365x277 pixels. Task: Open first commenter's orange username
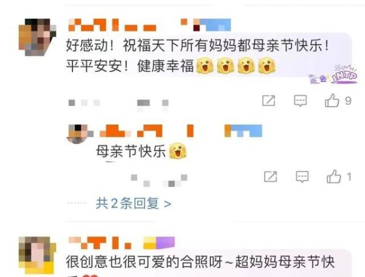112,25
